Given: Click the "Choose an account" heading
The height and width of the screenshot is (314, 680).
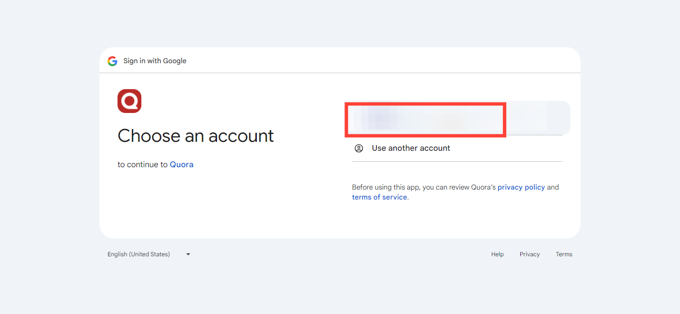Looking at the screenshot, I should pos(196,136).
